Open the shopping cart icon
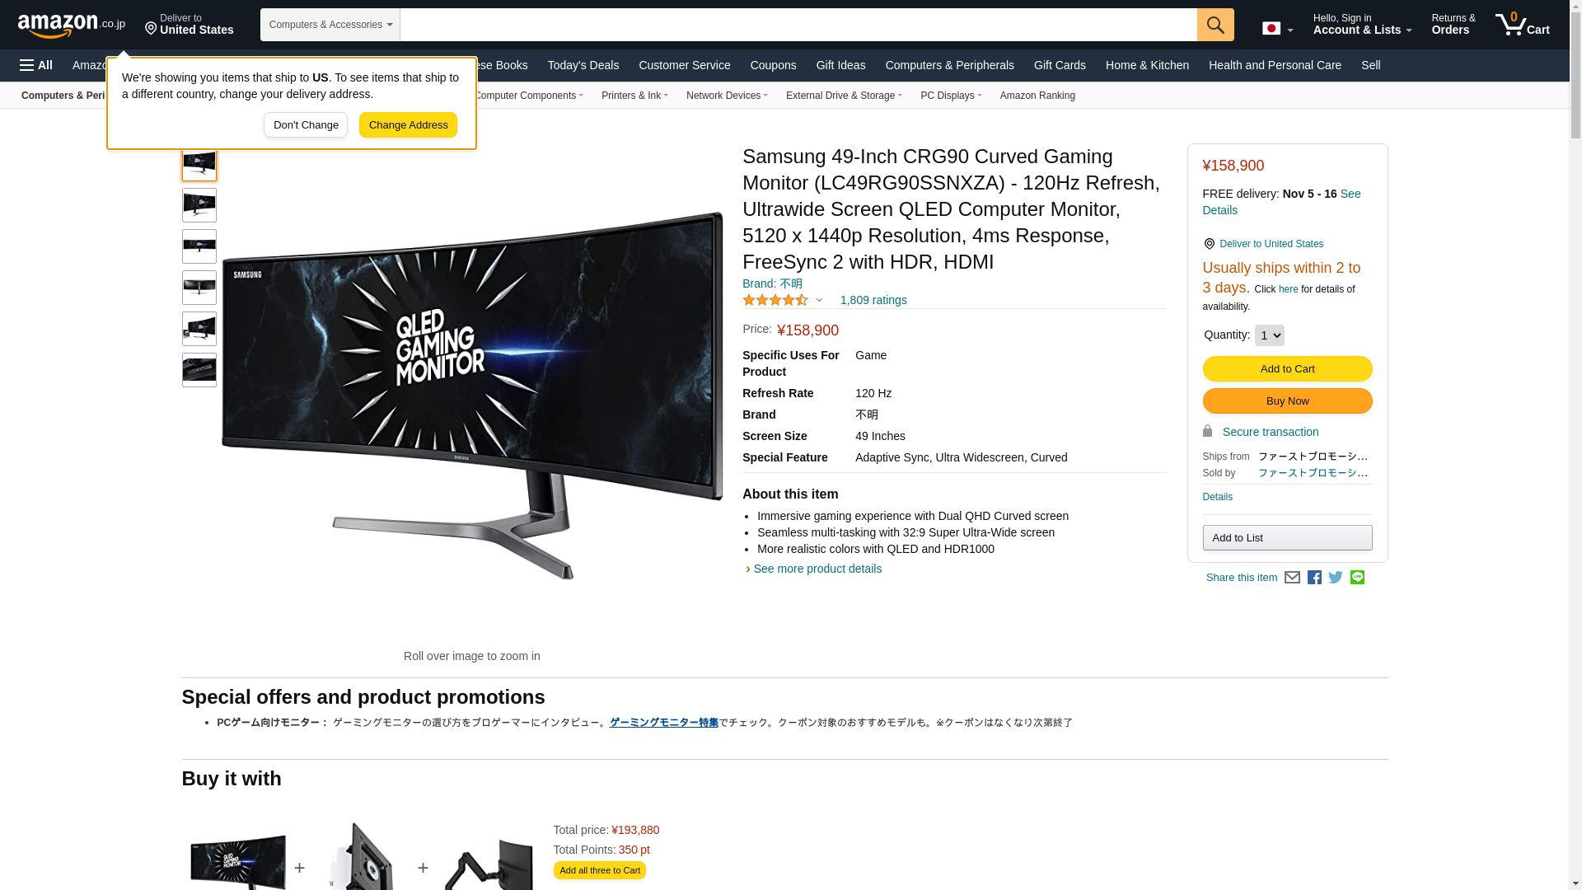Screen dimensions: 1582x890 pos(1523,24)
